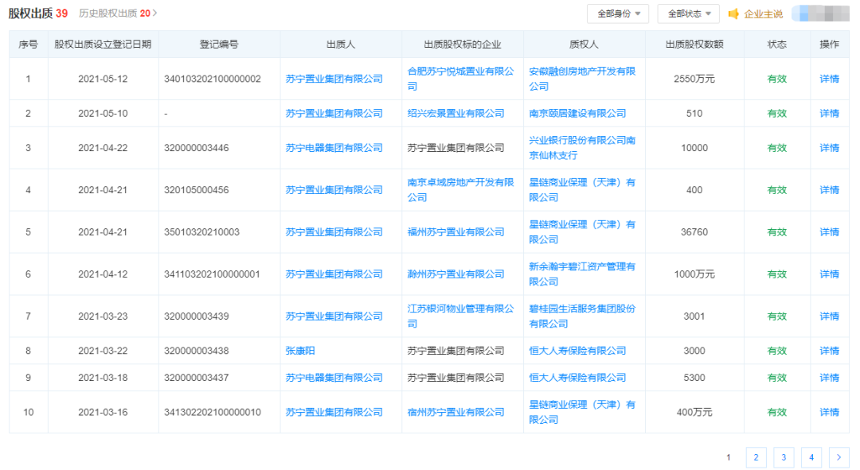
Task: Jump to page 3 of results
Action: [784, 457]
